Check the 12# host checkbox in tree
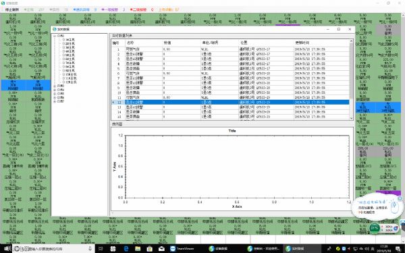This screenshot has height=253, width=405. click(x=64, y=82)
